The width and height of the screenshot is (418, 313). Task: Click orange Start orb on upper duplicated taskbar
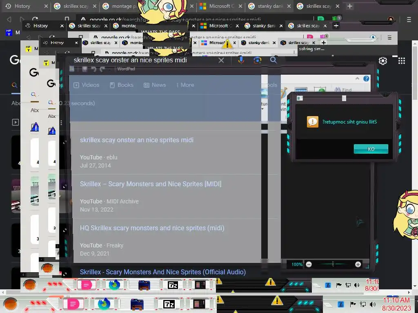[x=29, y=285]
